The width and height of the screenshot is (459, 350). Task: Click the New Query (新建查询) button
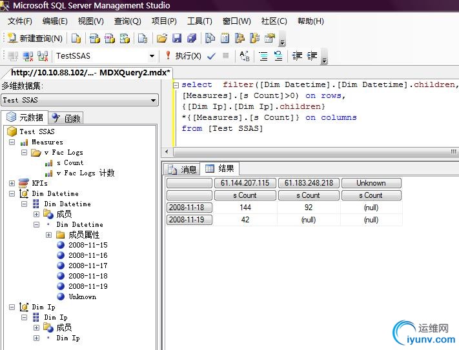tap(36, 39)
